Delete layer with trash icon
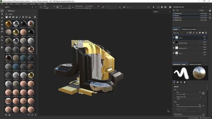The image size is (212, 119). (x=206, y=33)
